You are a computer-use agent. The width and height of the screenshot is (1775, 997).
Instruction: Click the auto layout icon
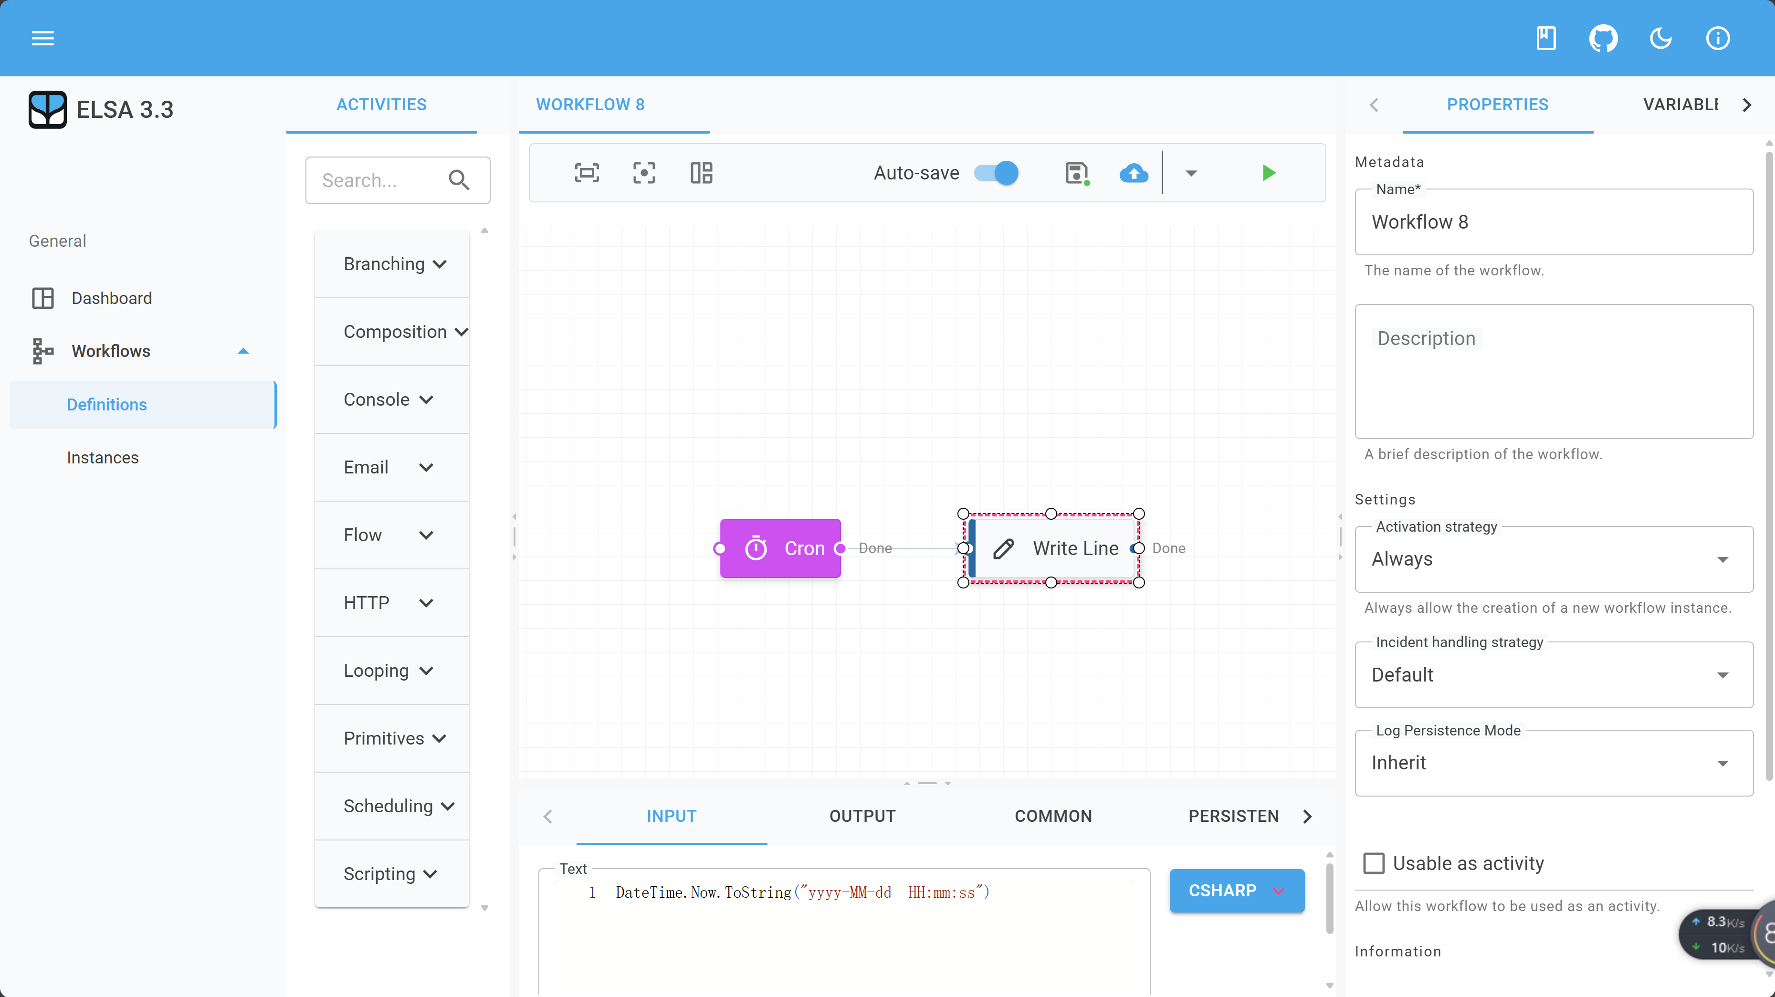pyautogui.click(x=701, y=173)
